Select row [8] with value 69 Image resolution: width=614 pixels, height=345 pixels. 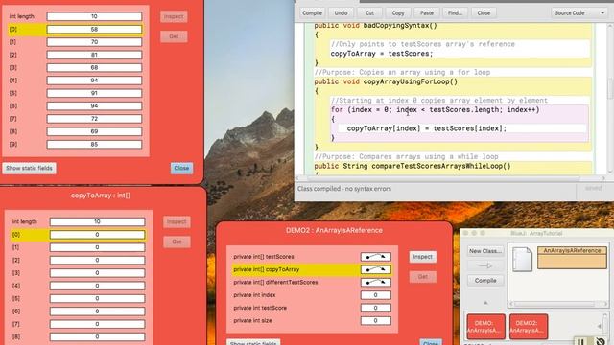click(75, 131)
